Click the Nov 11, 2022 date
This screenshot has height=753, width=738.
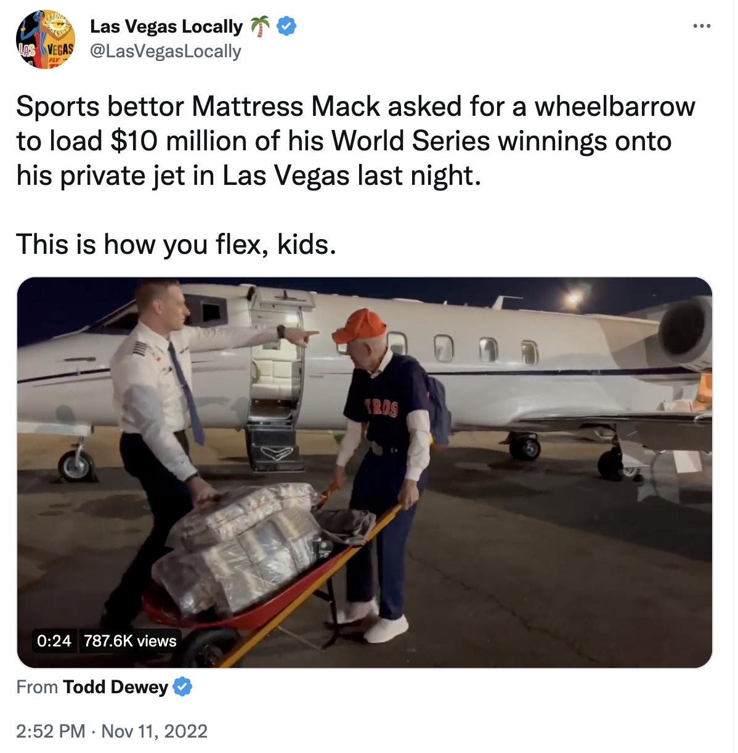coord(155,731)
